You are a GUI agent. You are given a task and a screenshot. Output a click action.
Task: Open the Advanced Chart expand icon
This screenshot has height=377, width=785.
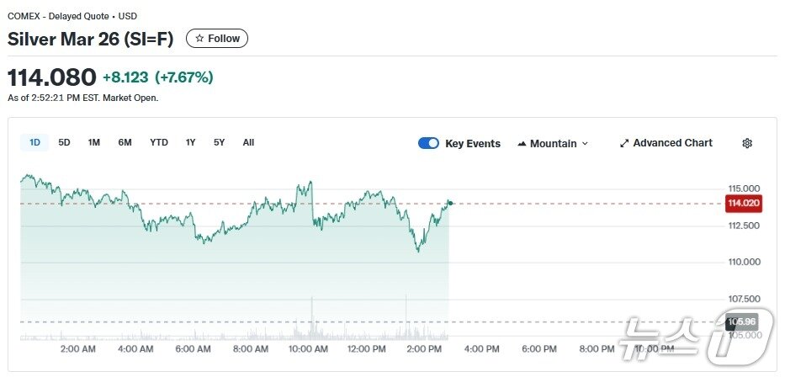pos(624,143)
